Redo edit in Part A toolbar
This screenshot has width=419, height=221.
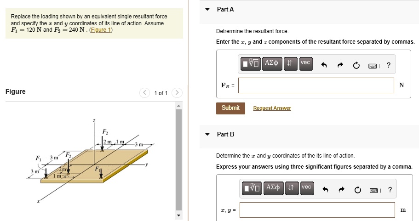pyautogui.click(x=340, y=65)
